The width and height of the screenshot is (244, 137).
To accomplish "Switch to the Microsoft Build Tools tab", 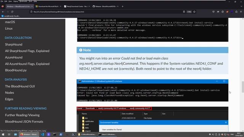I will pos(48,6).
